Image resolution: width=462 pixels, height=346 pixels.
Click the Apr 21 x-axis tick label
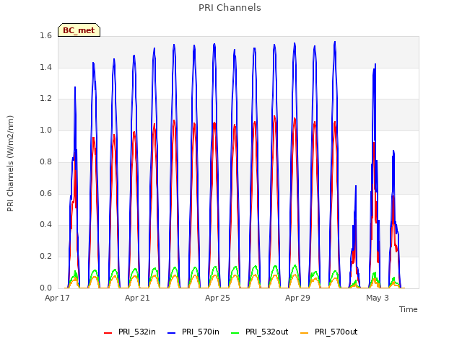tap(137, 298)
